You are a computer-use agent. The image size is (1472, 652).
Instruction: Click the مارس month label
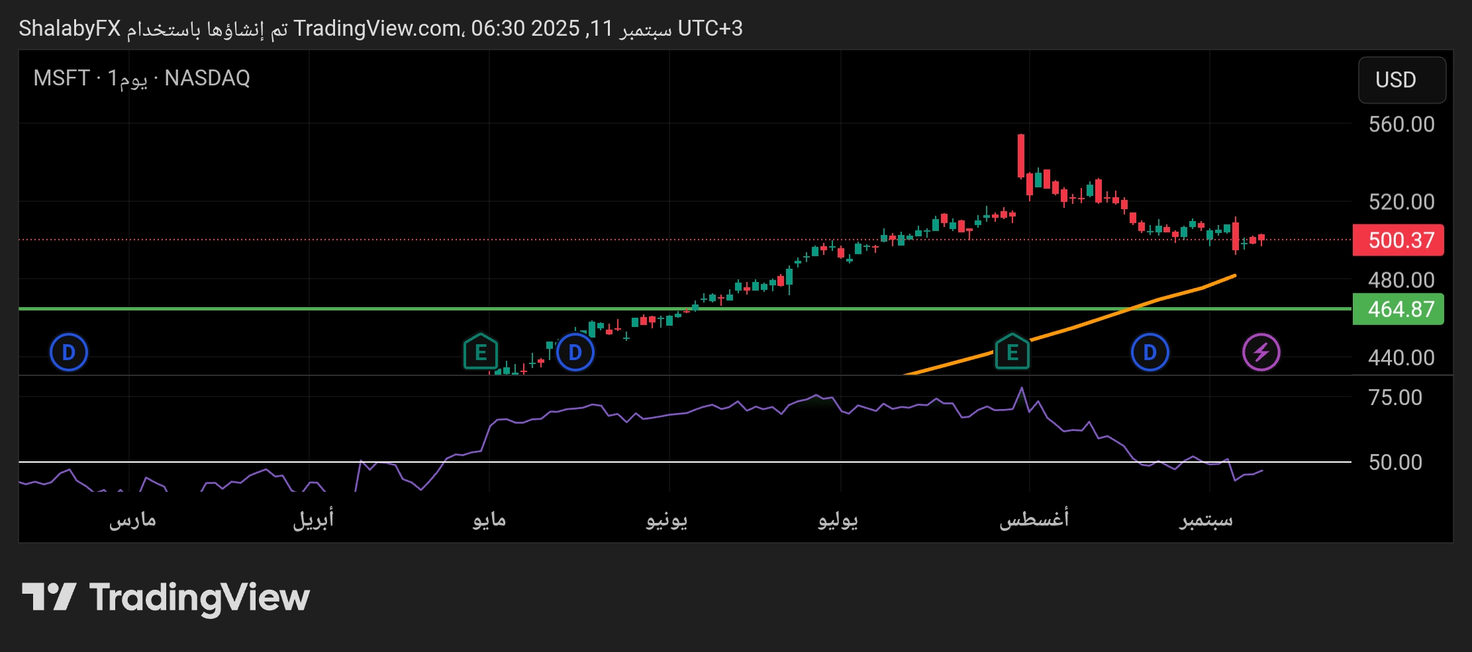pyautogui.click(x=132, y=520)
